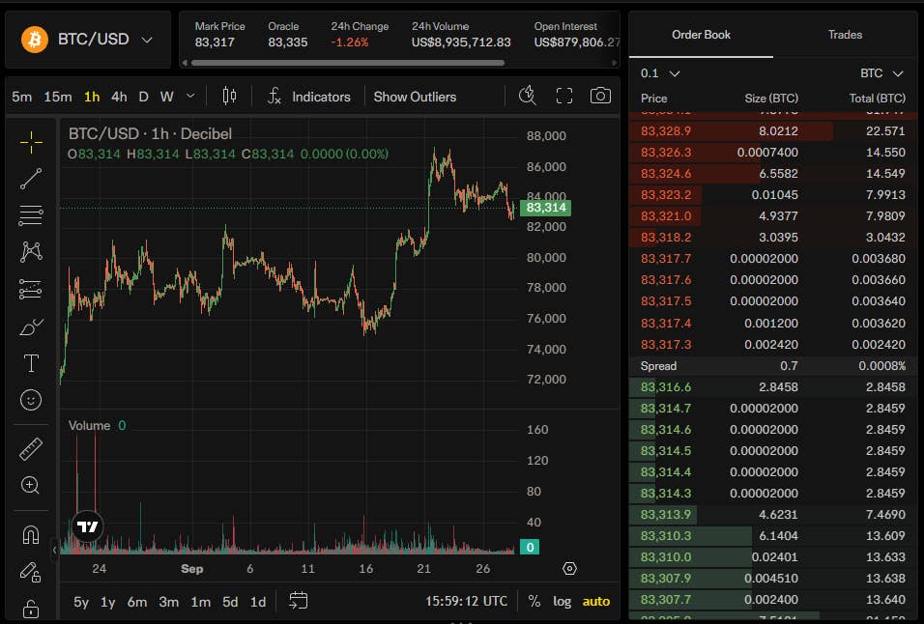Enter fullscreen chart mode
Viewport: 924px width, 624px height.
pos(563,96)
